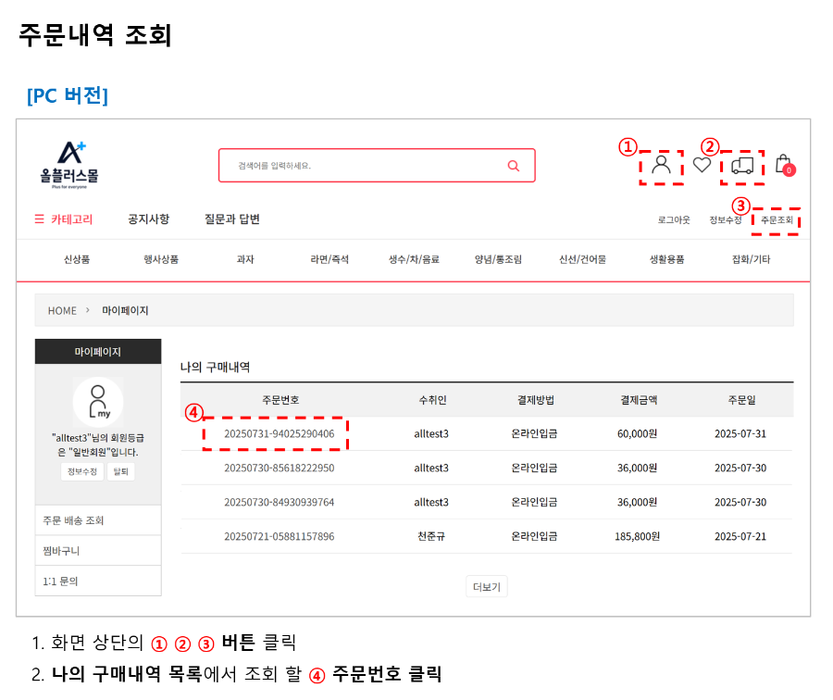Select the 행사상품 category
Image resolution: width=833 pixels, height=700 pixels.
click(x=161, y=259)
